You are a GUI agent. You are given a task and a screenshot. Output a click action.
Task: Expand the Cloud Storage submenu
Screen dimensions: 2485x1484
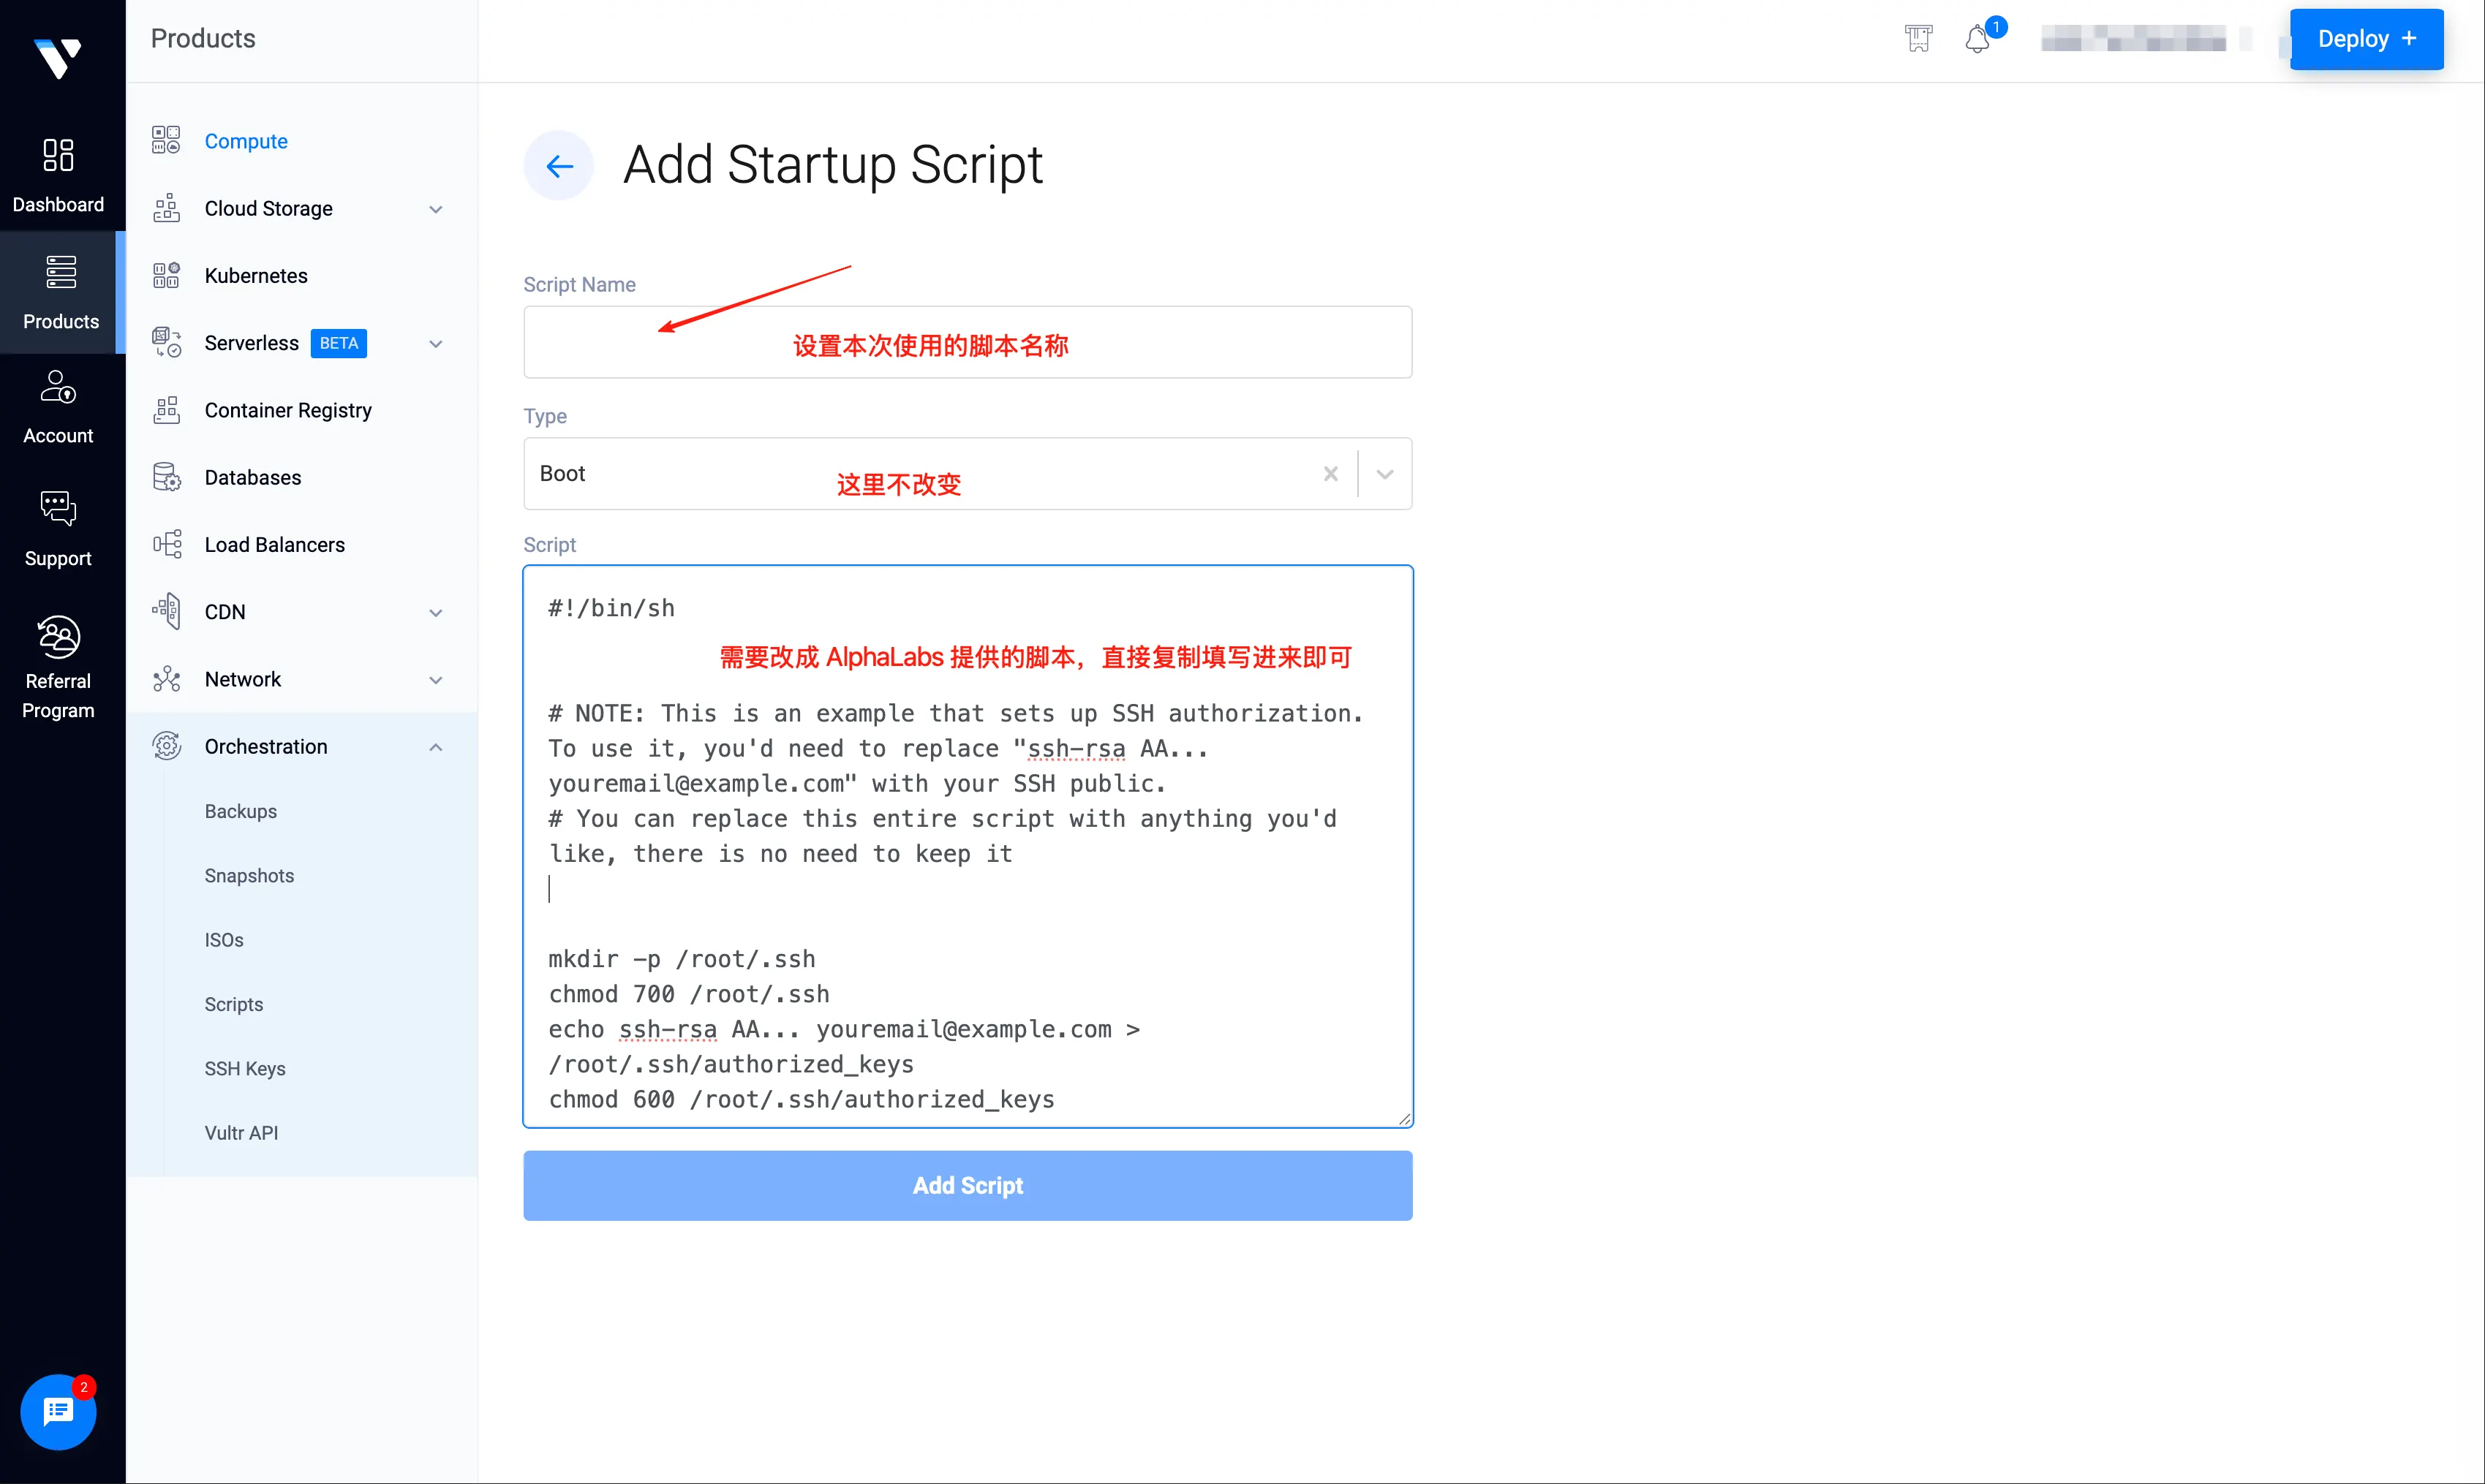pyautogui.click(x=436, y=209)
